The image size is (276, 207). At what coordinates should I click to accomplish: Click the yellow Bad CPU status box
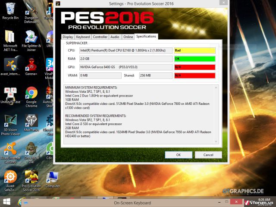click(194, 50)
